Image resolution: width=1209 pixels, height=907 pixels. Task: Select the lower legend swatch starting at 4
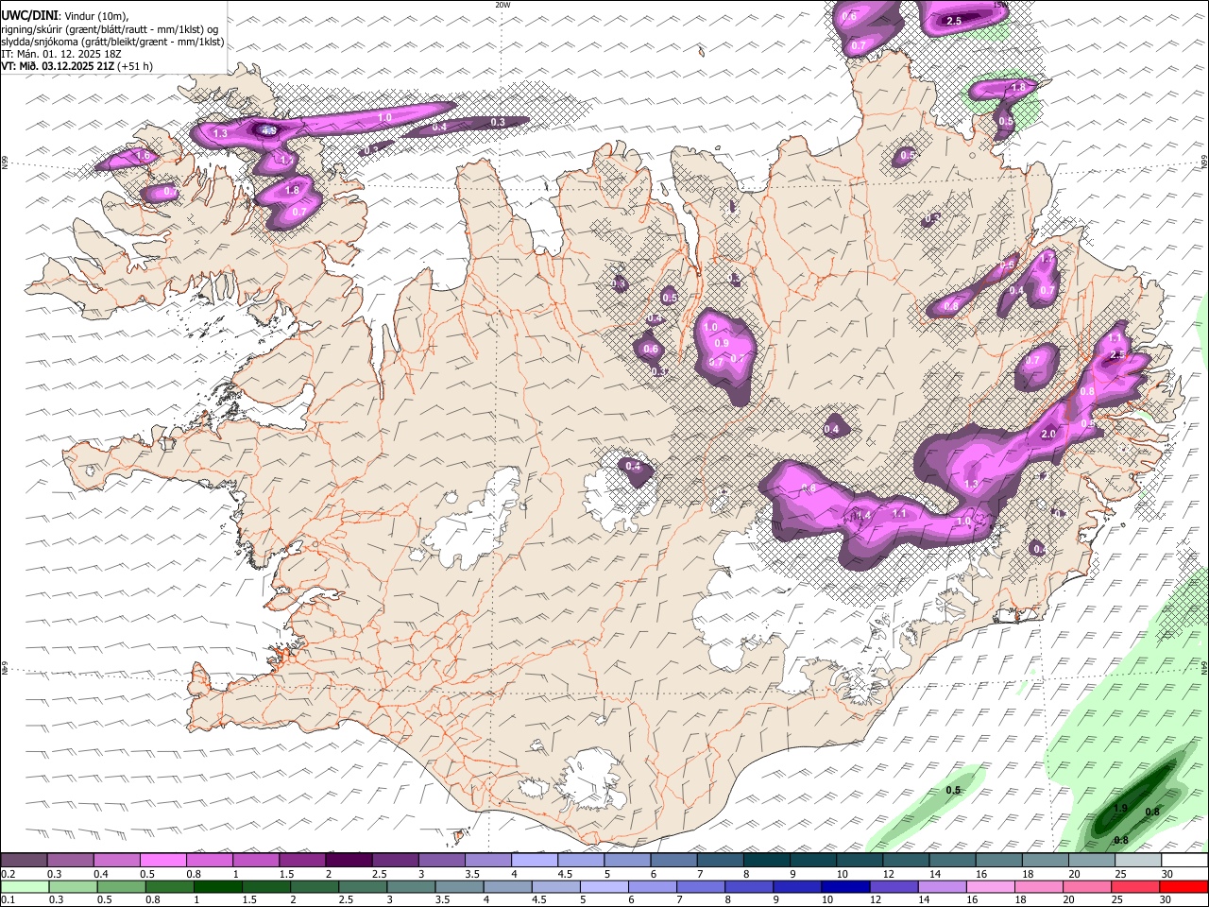click(x=507, y=886)
